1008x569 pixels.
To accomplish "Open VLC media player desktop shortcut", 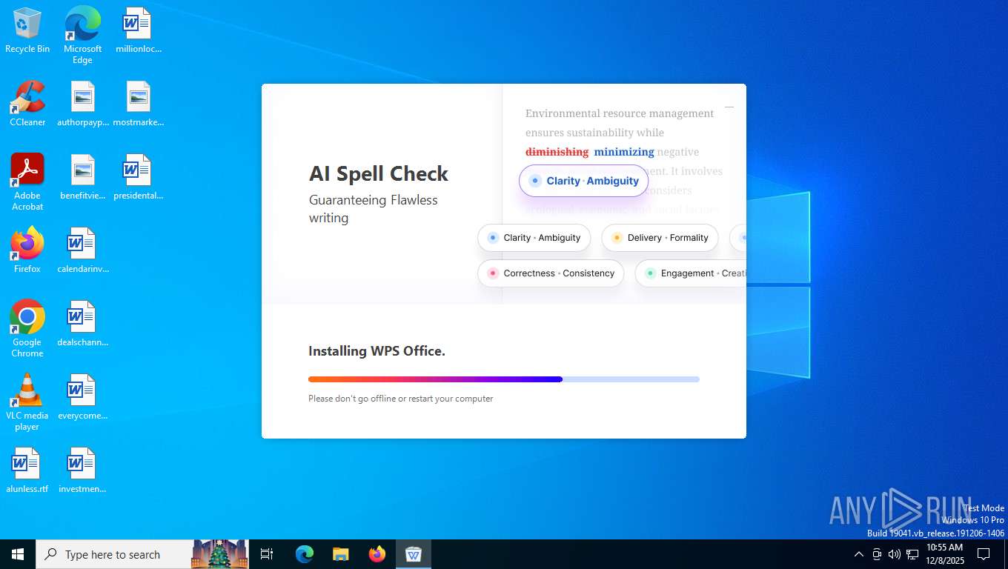I will (27, 402).
